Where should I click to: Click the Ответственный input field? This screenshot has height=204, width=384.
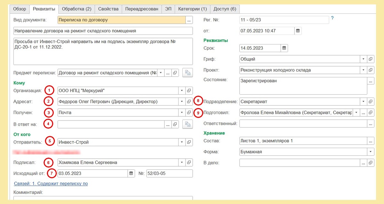click(x=303, y=123)
